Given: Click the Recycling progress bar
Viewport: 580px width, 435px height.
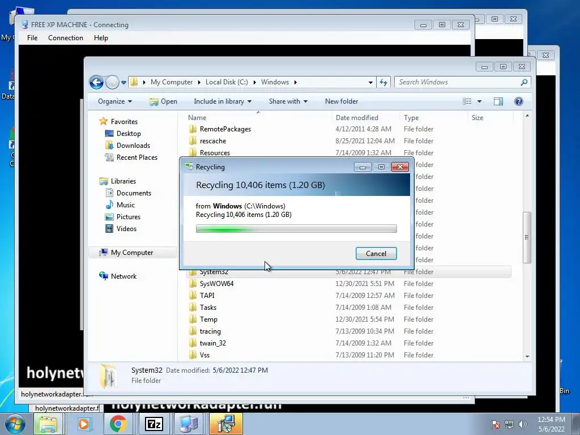Looking at the screenshot, I should tap(296, 229).
